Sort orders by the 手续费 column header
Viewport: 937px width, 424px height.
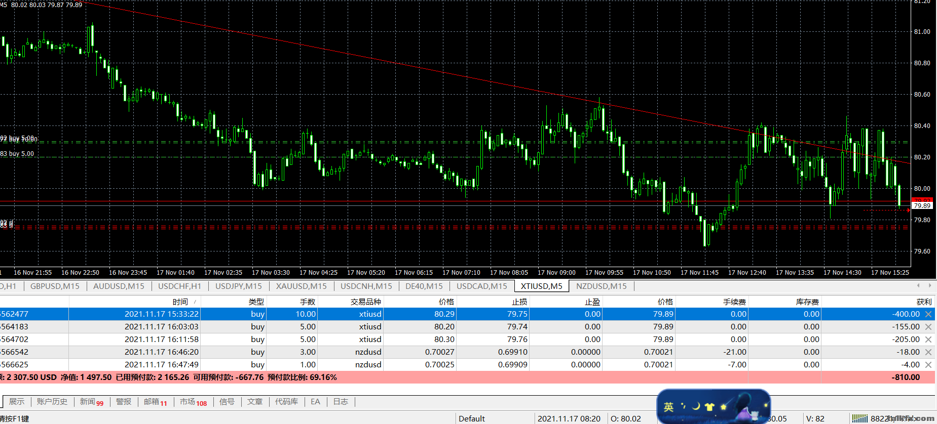pyautogui.click(x=712, y=302)
